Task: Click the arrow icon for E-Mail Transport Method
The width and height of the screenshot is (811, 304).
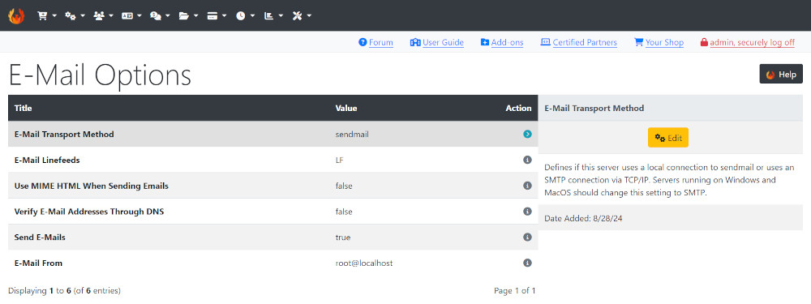Action: (527, 134)
